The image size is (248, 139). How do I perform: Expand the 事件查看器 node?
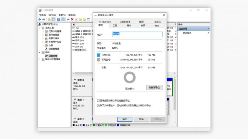[43, 35]
